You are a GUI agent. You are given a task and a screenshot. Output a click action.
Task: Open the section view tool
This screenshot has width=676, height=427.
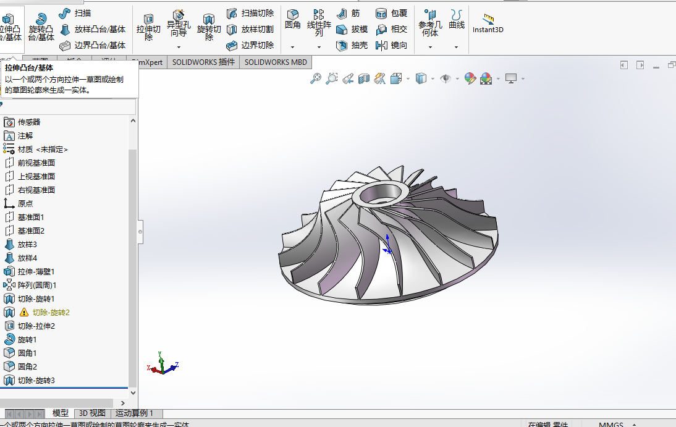364,78
